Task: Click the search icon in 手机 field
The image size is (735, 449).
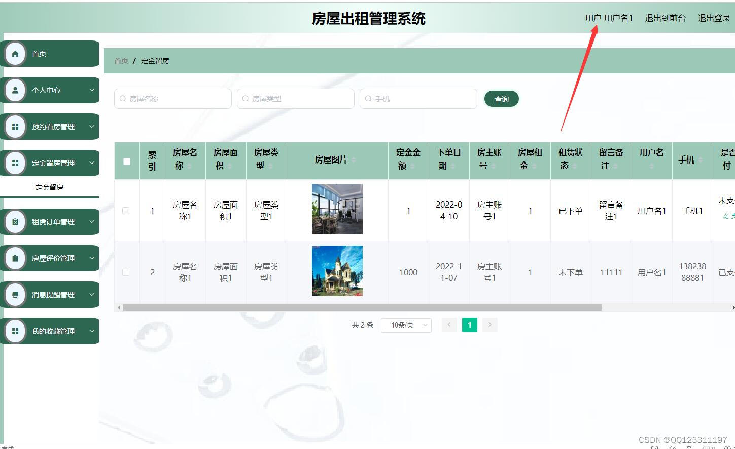Action: pos(368,99)
